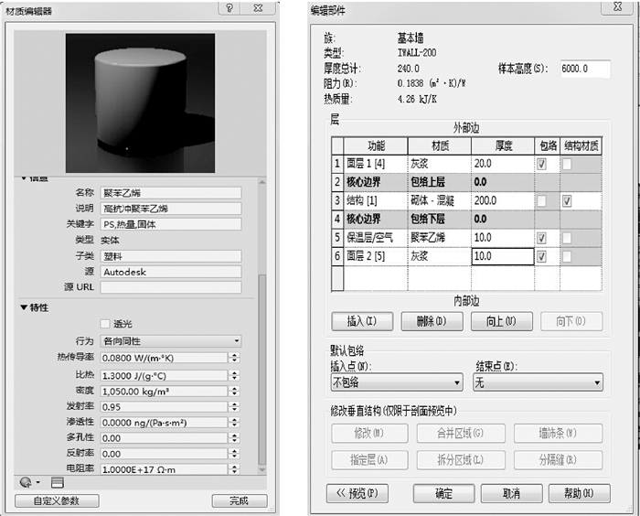This screenshot has width=640, height=516.
Task: Toggle 包络 checkbox for 保温层/空气 row
Action: click(x=541, y=238)
